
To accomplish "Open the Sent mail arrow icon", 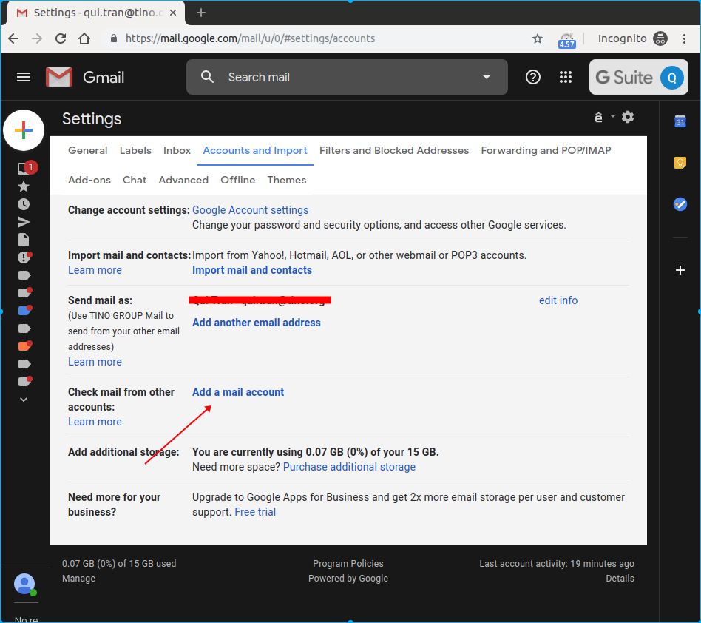I will click(24, 222).
